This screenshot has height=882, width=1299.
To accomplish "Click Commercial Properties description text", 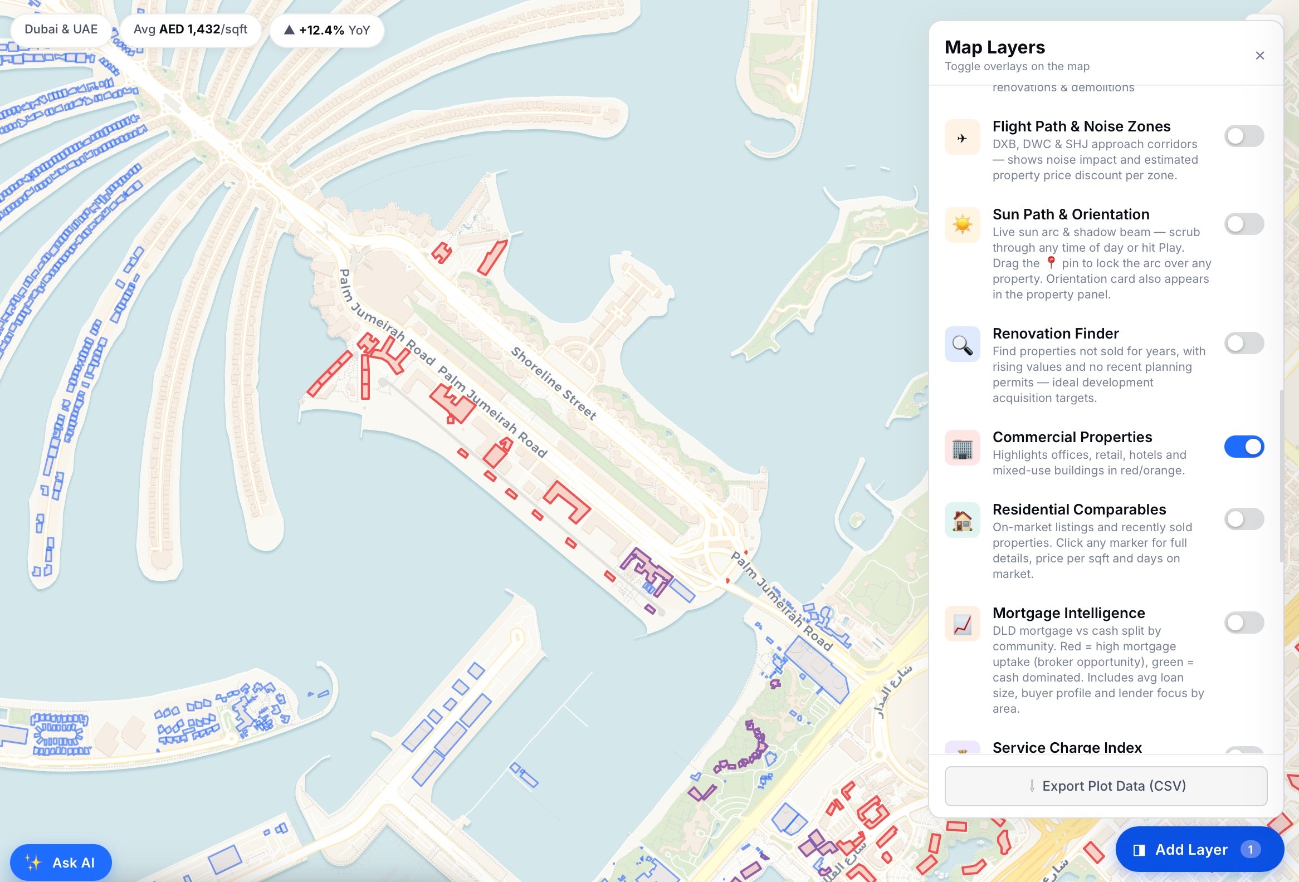I will (x=1089, y=463).
